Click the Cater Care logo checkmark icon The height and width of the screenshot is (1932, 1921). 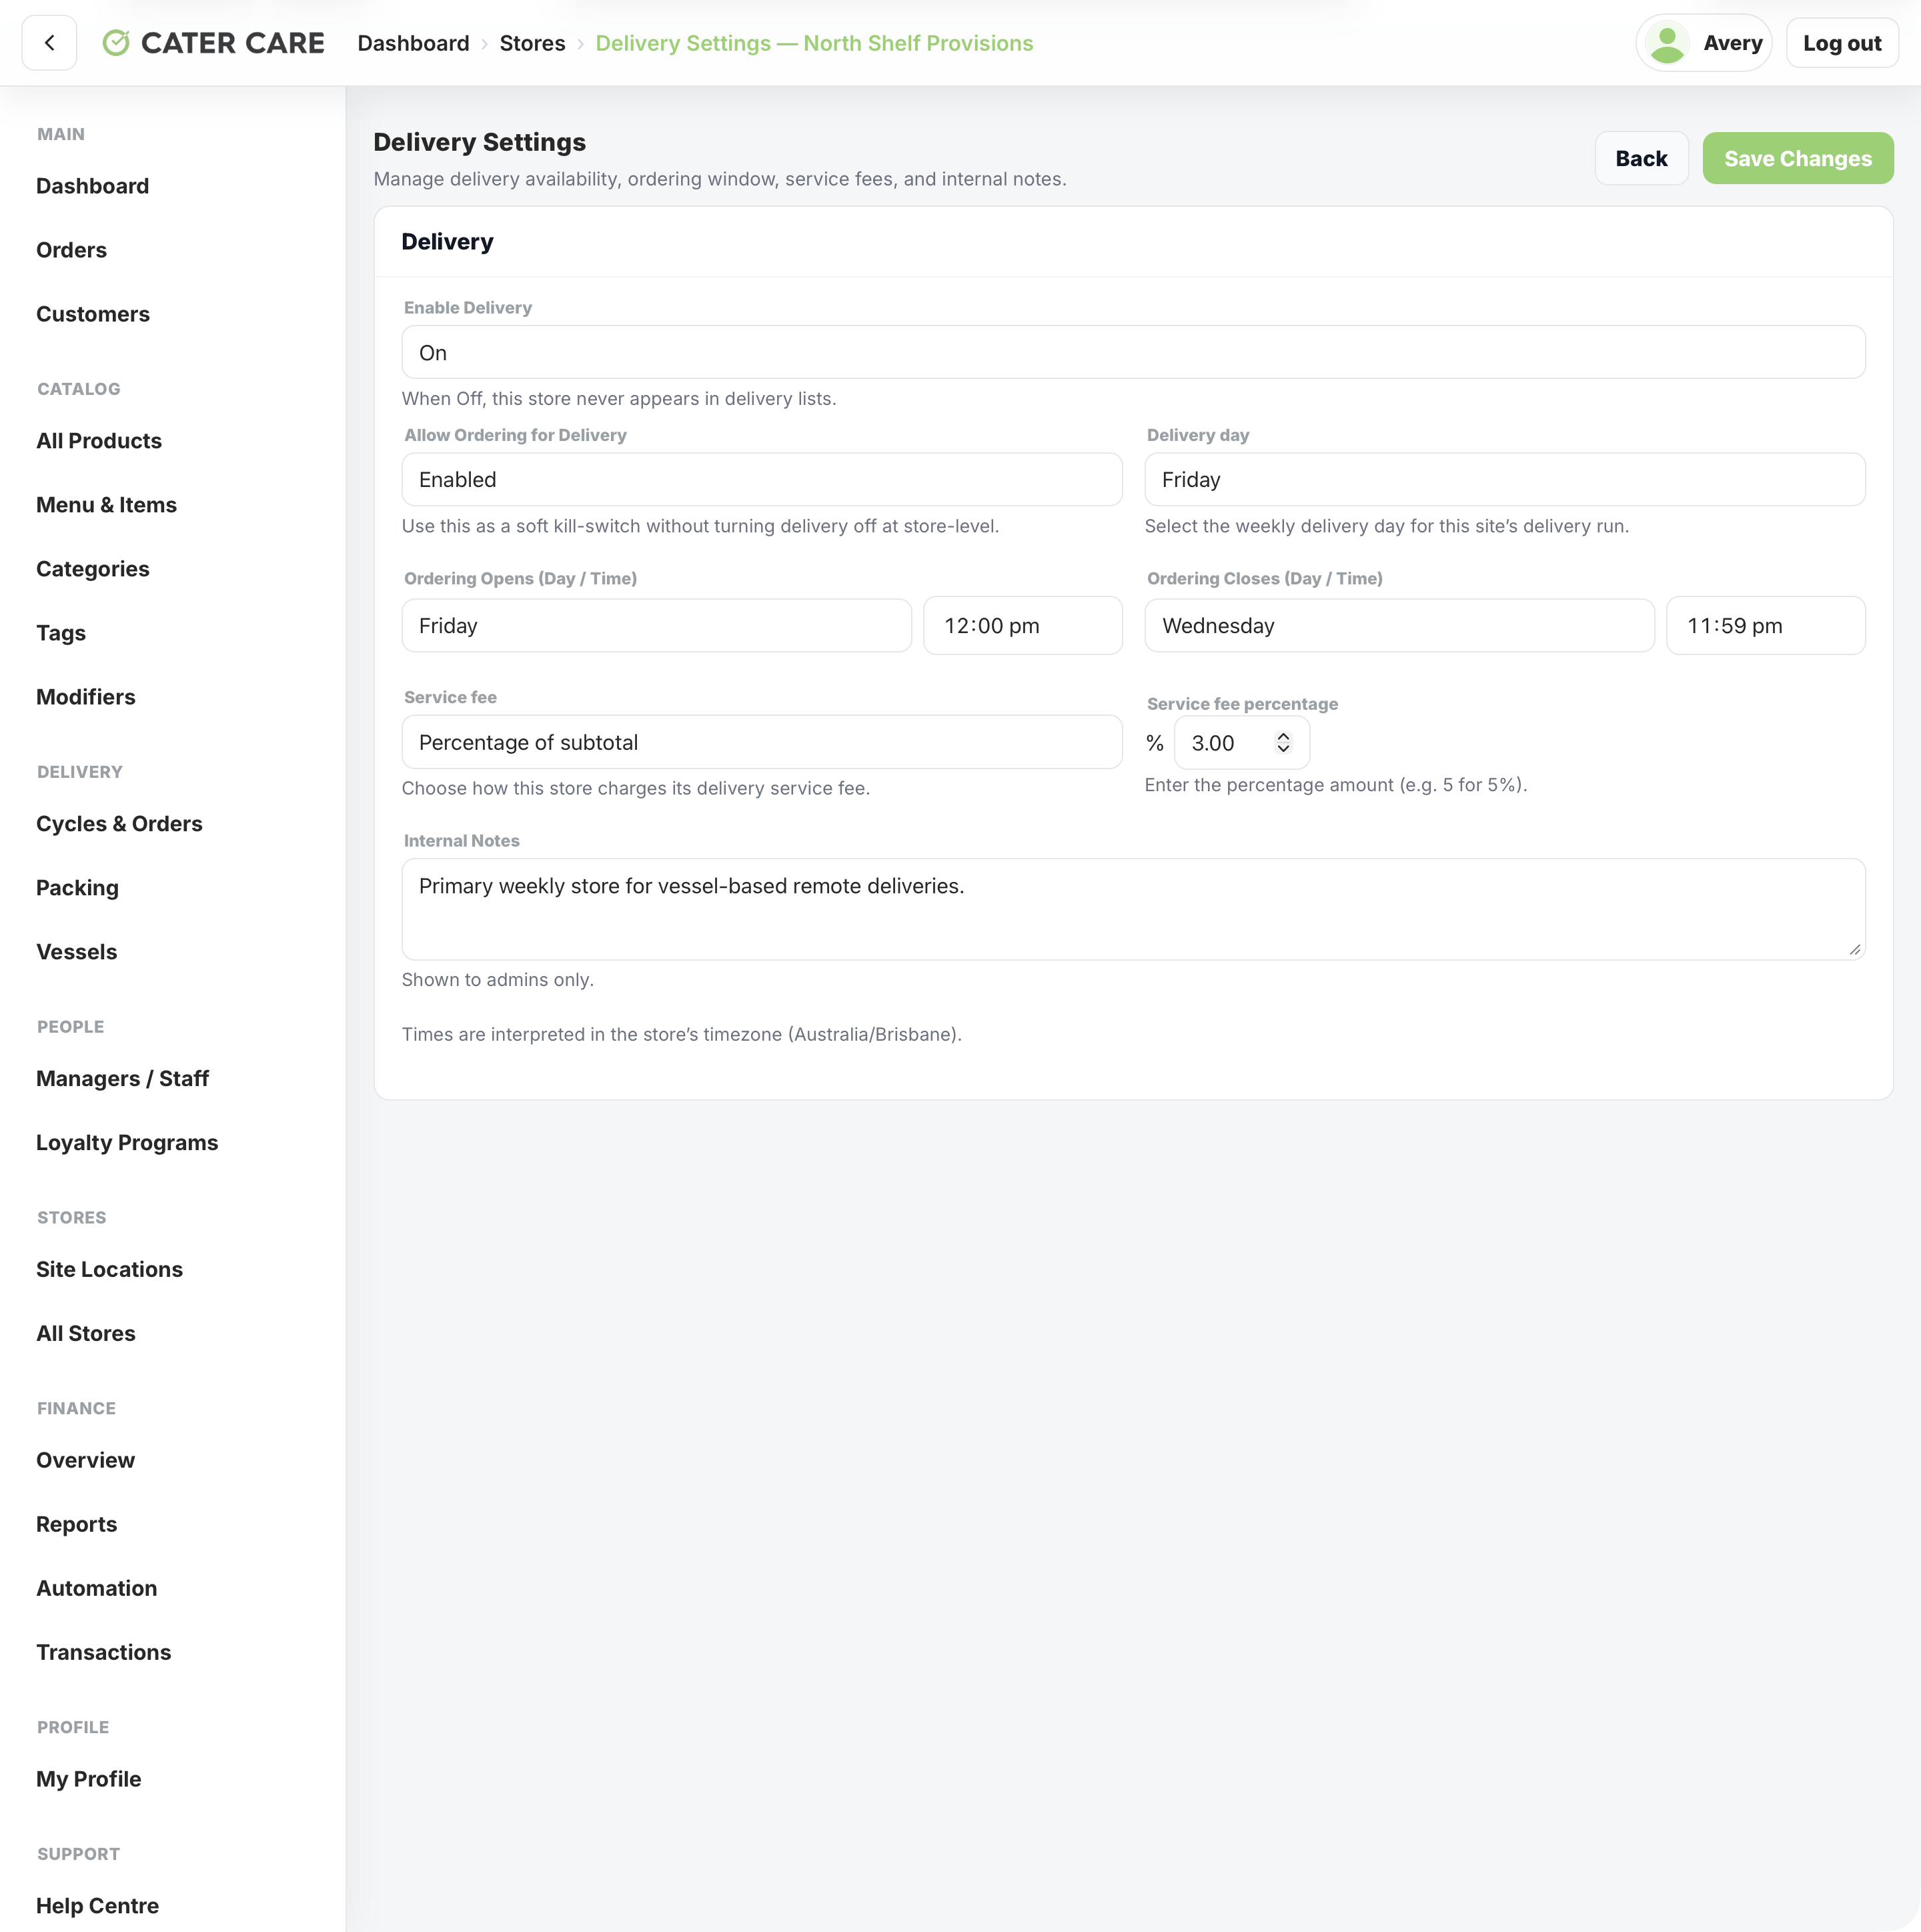pyautogui.click(x=116, y=43)
